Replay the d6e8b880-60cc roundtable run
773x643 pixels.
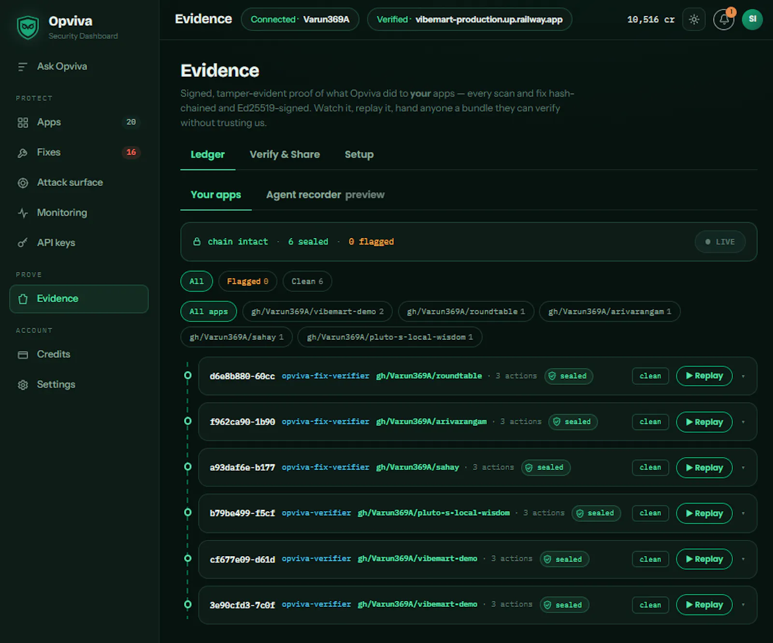pos(704,376)
